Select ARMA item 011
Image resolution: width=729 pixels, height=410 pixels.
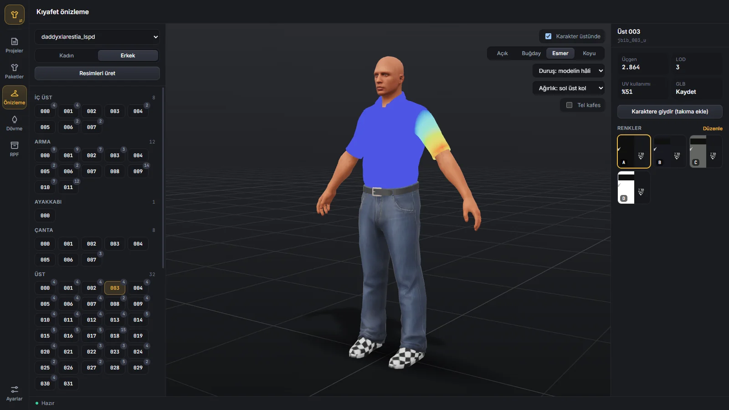pyautogui.click(x=68, y=187)
